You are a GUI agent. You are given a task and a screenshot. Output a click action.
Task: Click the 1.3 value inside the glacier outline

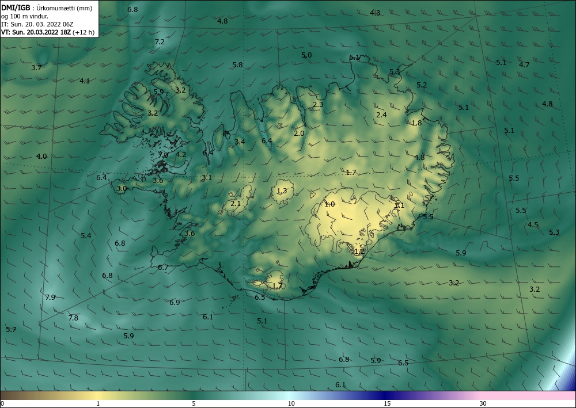(x=282, y=191)
